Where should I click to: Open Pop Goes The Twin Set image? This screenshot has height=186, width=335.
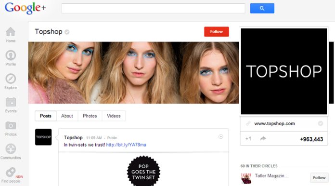(x=143, y=171)
